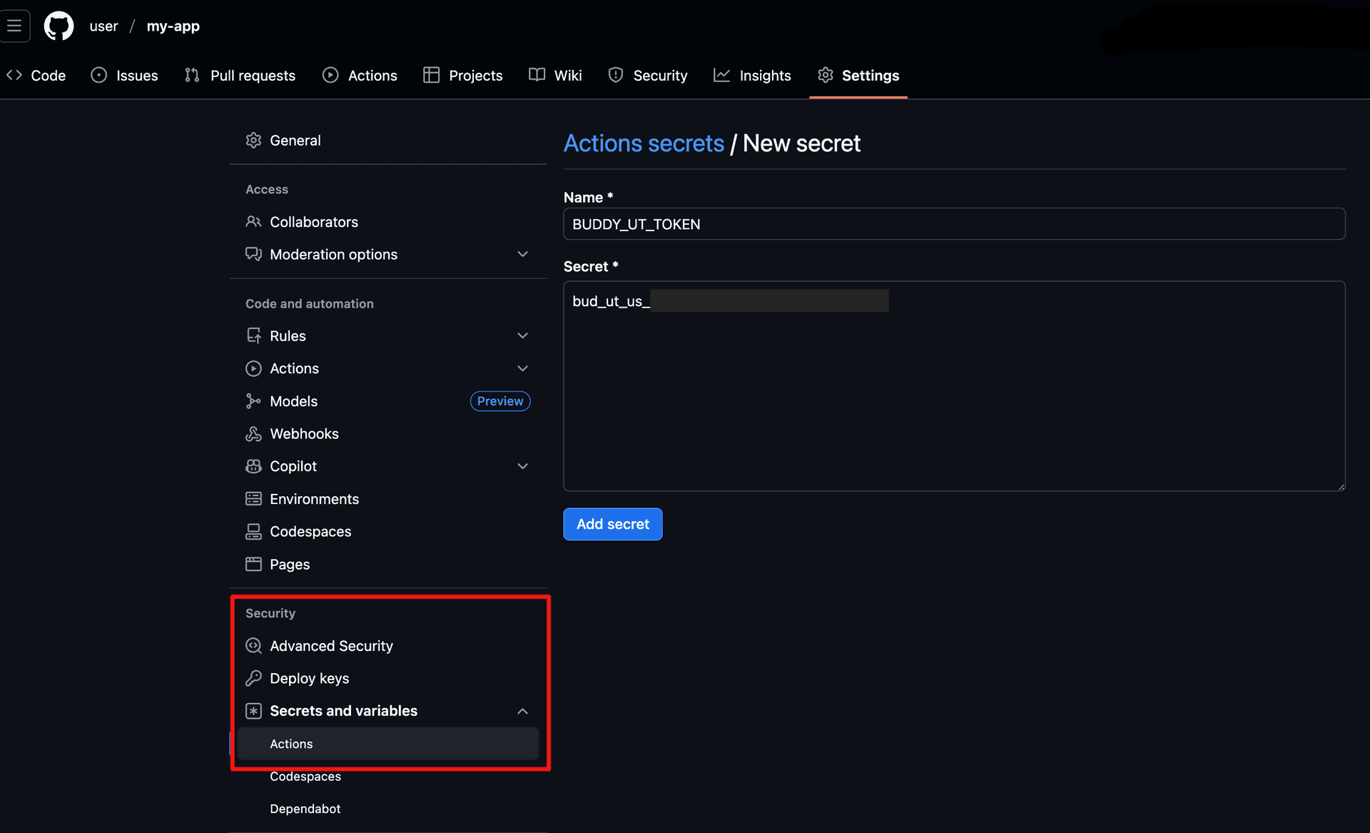Screen dimensions: 1370x833
Task: Open the Dependabot secrets page
Action: pyautogui.click(x=305, y=808)
